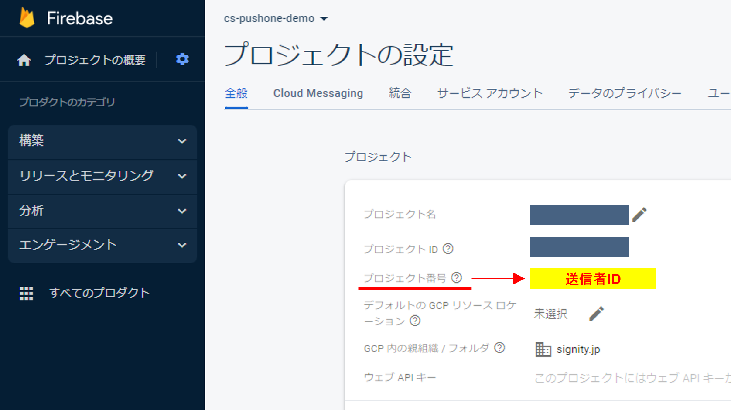Click the このプロジェクトにはウェブ API キー message

tap(632, 378)
